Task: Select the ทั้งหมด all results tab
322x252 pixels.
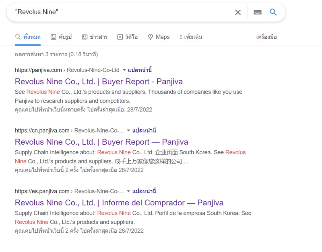Action: [x=28, y=37]
